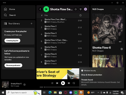Launch Microsoft Edge from taskbar
This screenshot has width=126, height=95.
pyautogui.click(x=50, y=92)
